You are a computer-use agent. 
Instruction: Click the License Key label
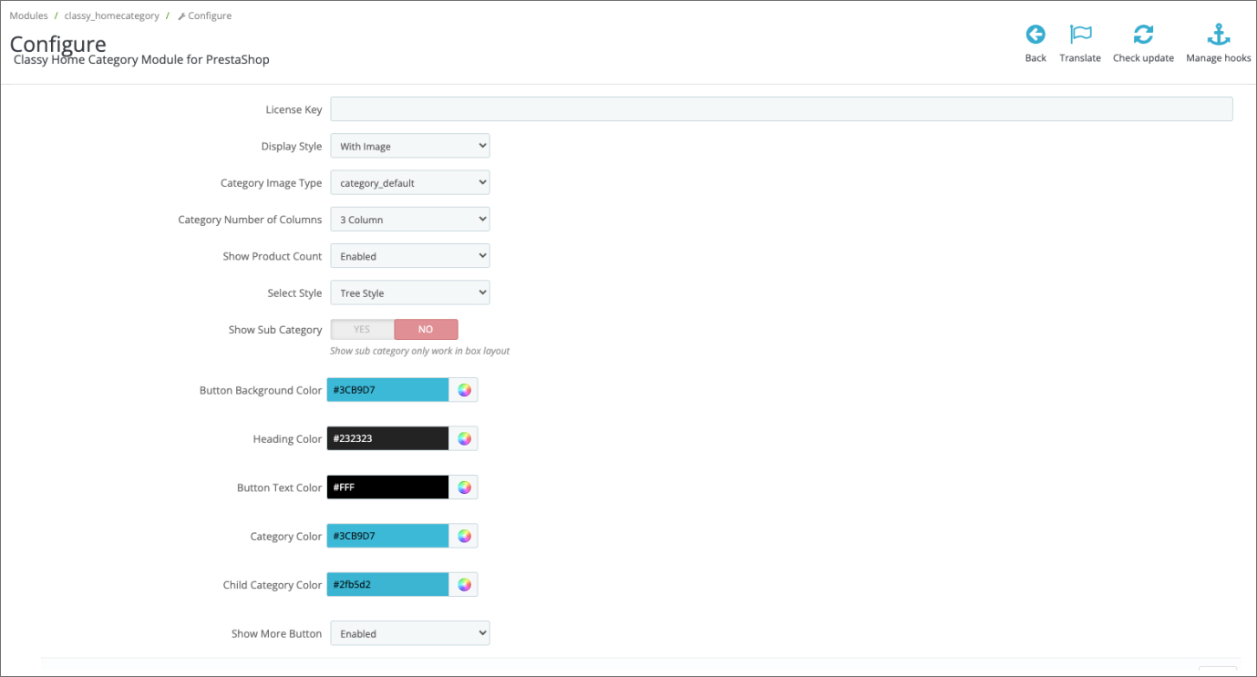pos(294,109)
